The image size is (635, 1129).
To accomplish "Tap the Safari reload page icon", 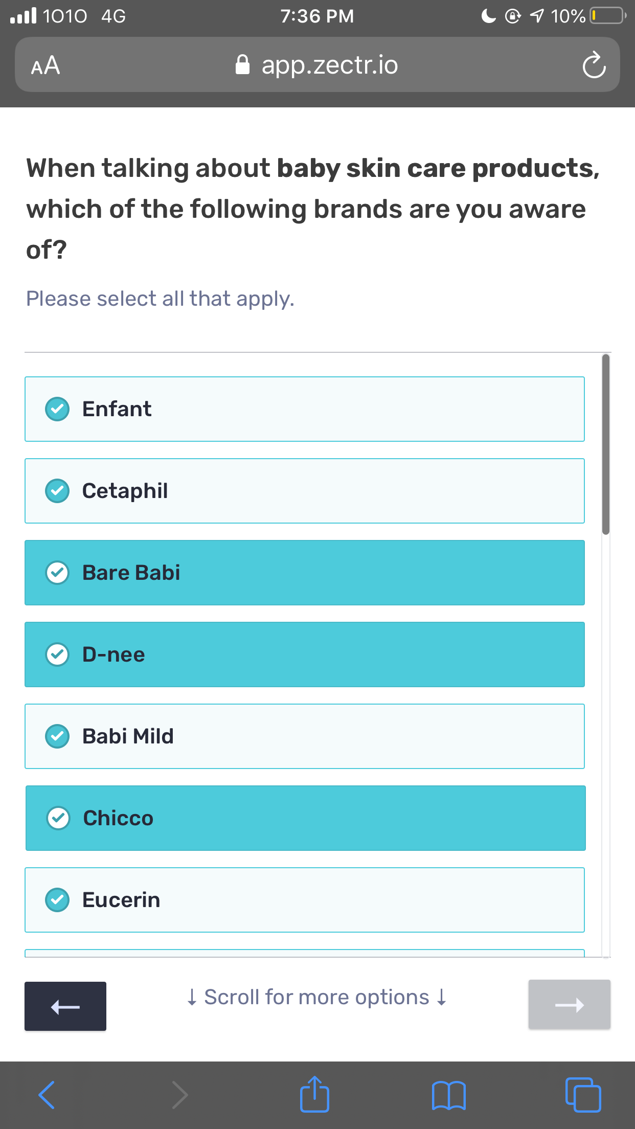I will [x=594, y=65].
